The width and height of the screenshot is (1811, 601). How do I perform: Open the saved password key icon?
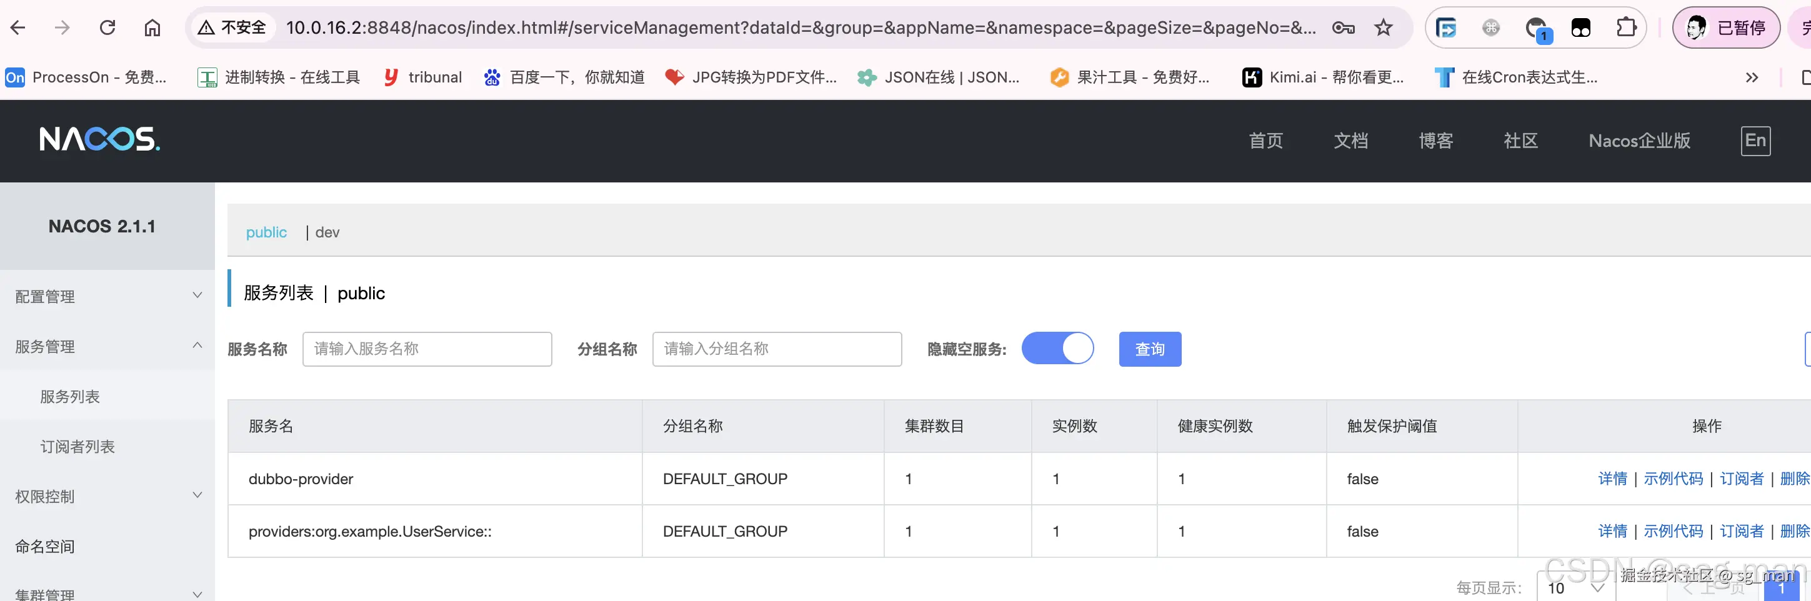point(1343,28)
